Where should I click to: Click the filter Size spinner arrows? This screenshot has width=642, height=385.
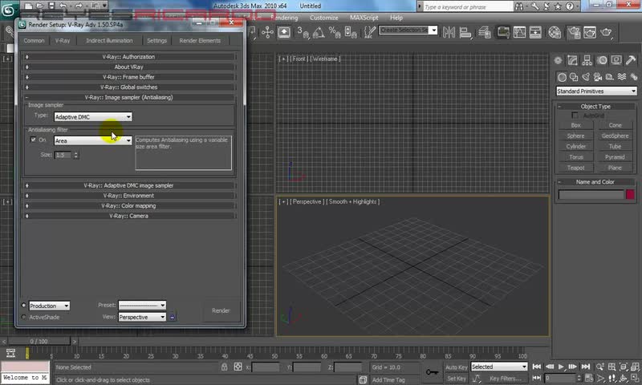tap(75, 155)
